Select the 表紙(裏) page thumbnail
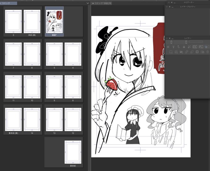The width and height of the screenshot is (210, 171). 32,21
